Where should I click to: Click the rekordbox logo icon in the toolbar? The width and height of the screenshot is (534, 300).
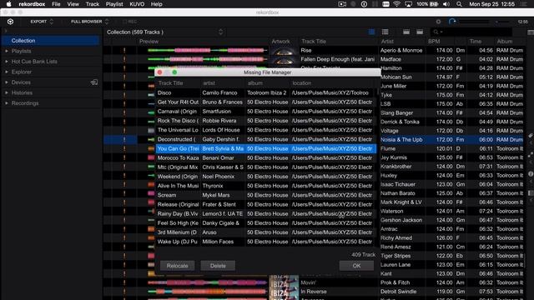[x=10, y=22]
